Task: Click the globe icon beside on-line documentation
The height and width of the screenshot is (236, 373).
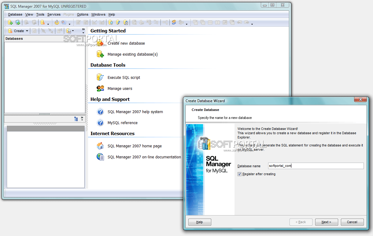Action: click(100, 157)
